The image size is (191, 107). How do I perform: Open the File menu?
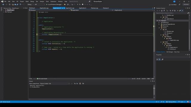coord(5,1)
